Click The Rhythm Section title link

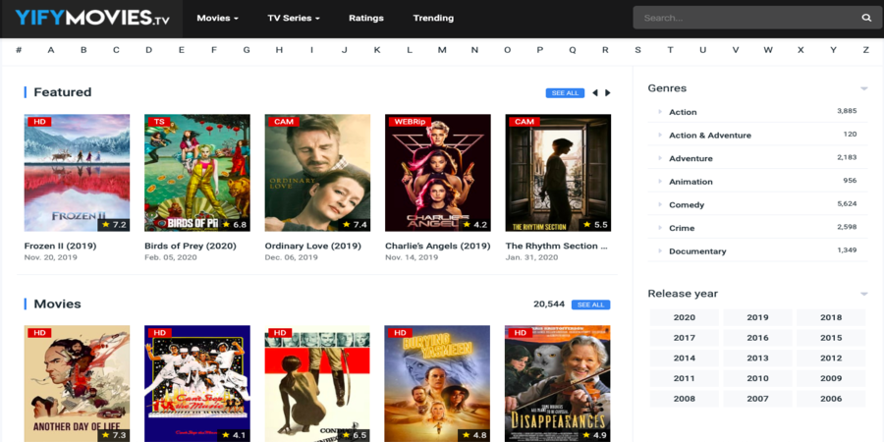coord(557,247)
